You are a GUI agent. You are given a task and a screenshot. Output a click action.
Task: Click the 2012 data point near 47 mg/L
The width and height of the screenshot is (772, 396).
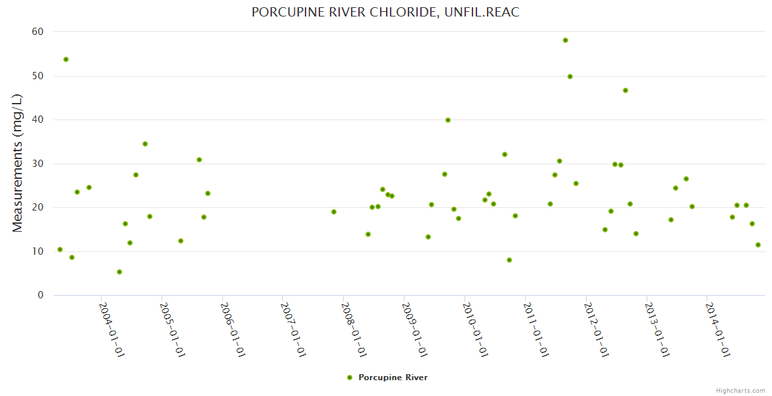(x=626, y=90)
